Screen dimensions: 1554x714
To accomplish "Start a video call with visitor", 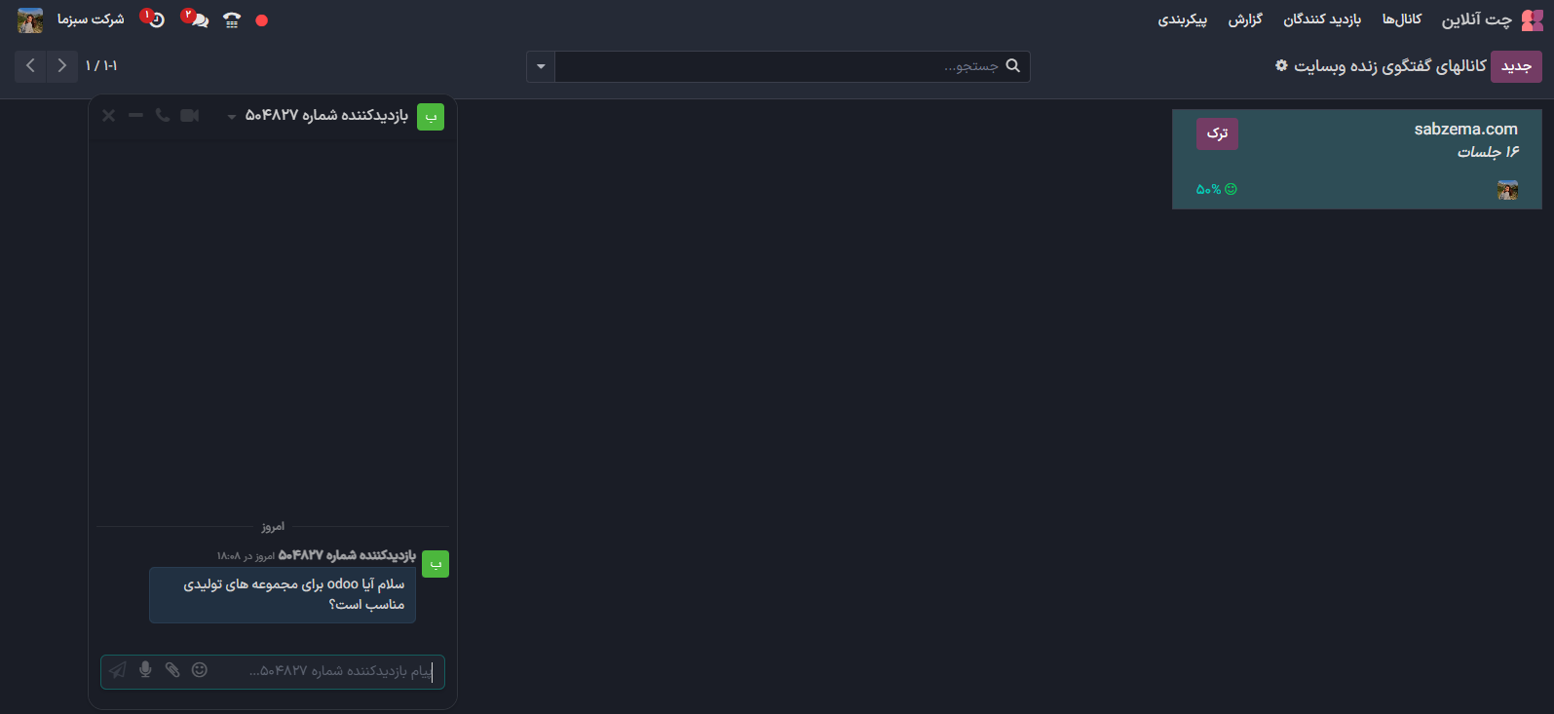I will pyautogui.click(x=190, y=116).
